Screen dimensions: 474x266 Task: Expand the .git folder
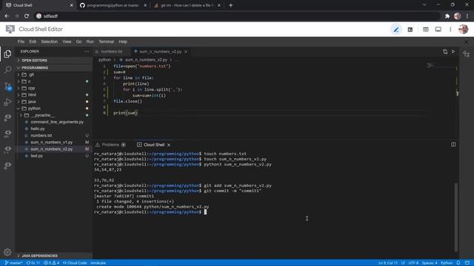click(54, 75)
